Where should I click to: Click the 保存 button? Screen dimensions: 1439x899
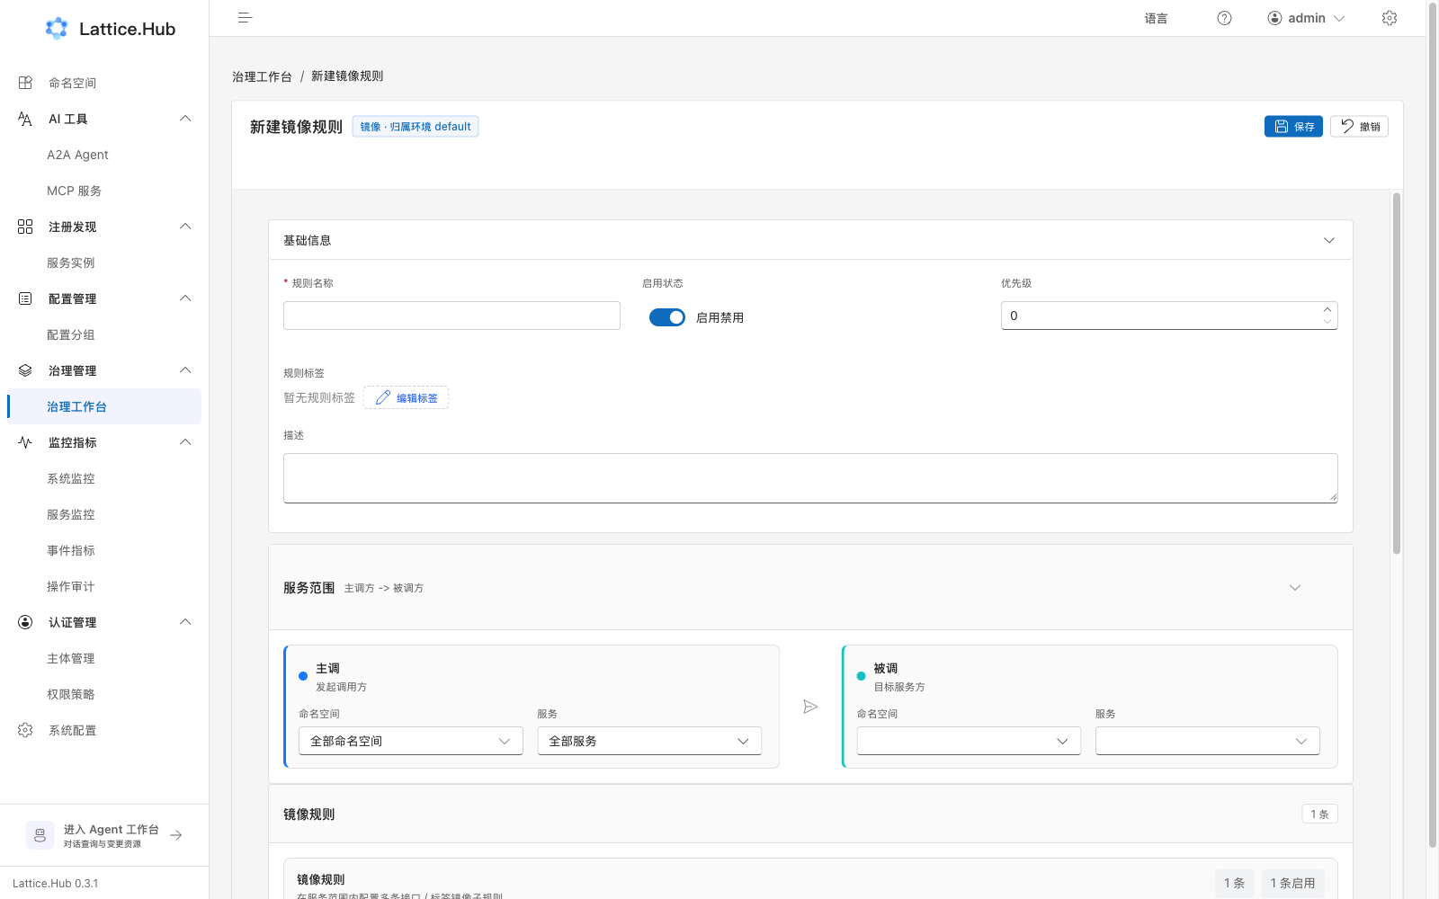[1293, 127]
